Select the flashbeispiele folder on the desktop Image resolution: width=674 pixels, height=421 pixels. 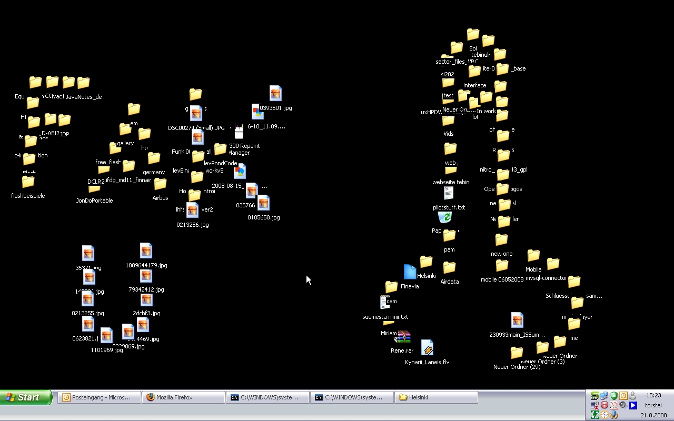pos(28,182)
